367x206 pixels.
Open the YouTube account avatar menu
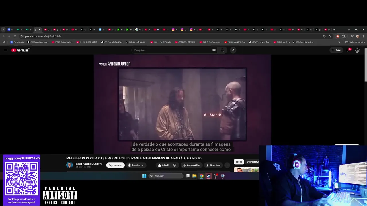coord(357,50)
